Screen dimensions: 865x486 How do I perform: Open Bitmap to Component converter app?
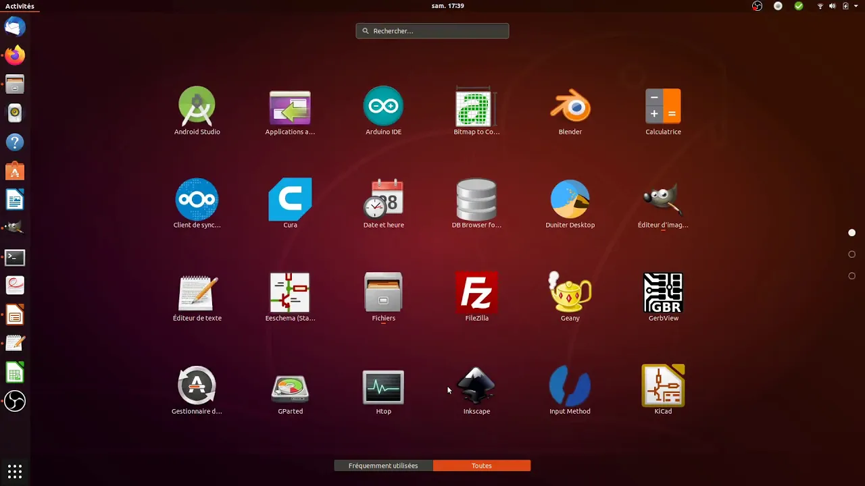pos(476,111)
